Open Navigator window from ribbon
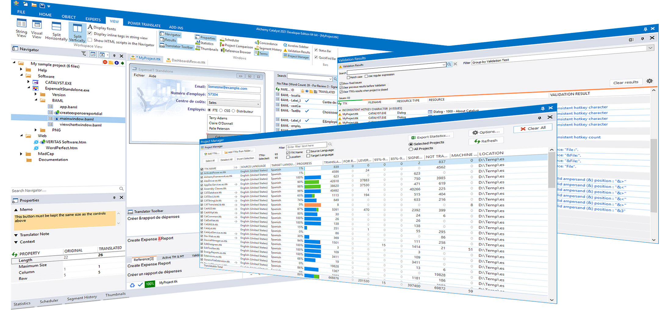Image resolution: width=671 pixels, height=311 pixels. (x=170, y=34)
